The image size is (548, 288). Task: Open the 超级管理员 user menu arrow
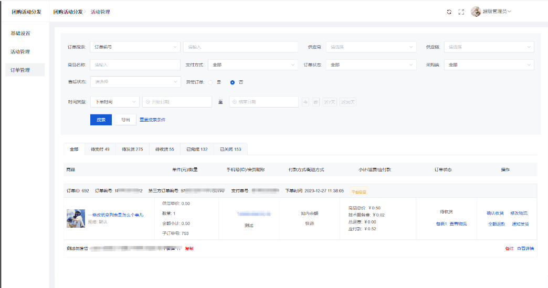pos(509,12)
